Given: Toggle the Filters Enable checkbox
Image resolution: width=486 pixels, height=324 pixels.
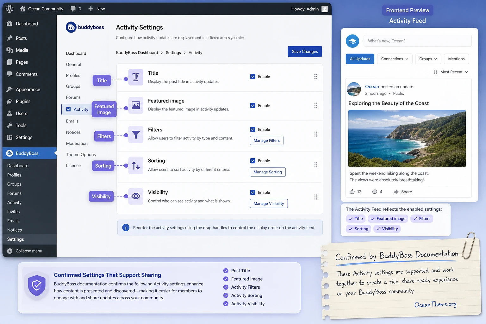Looking at the screenshot, I should (253, 129).
